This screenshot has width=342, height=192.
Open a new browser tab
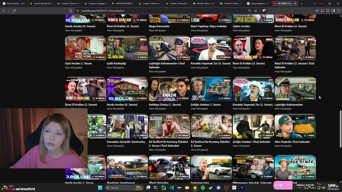point(302,3)
